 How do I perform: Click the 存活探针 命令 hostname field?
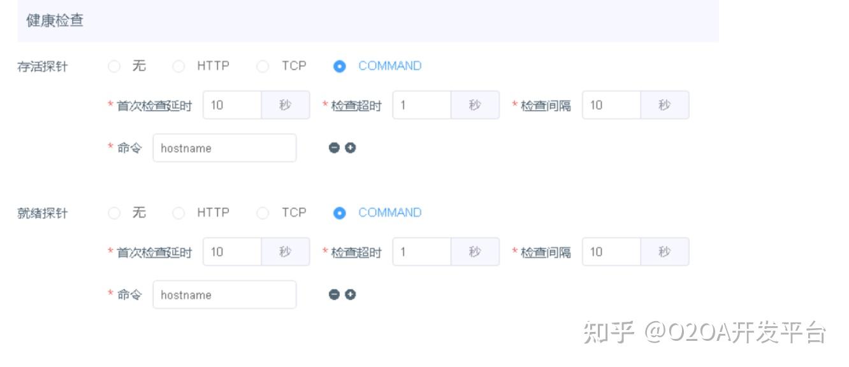point(224,148)
